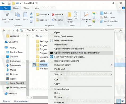
Task: Click Create shortcut in context menu
Action: 81,89
